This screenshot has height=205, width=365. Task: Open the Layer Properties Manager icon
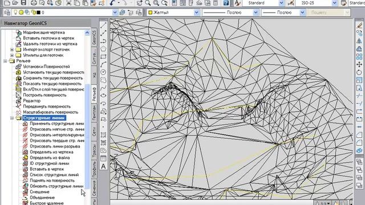(7, 13)
